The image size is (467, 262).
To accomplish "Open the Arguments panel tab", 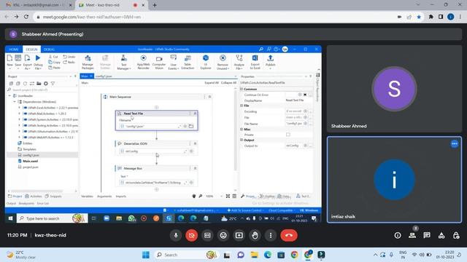I will (104, 196).
